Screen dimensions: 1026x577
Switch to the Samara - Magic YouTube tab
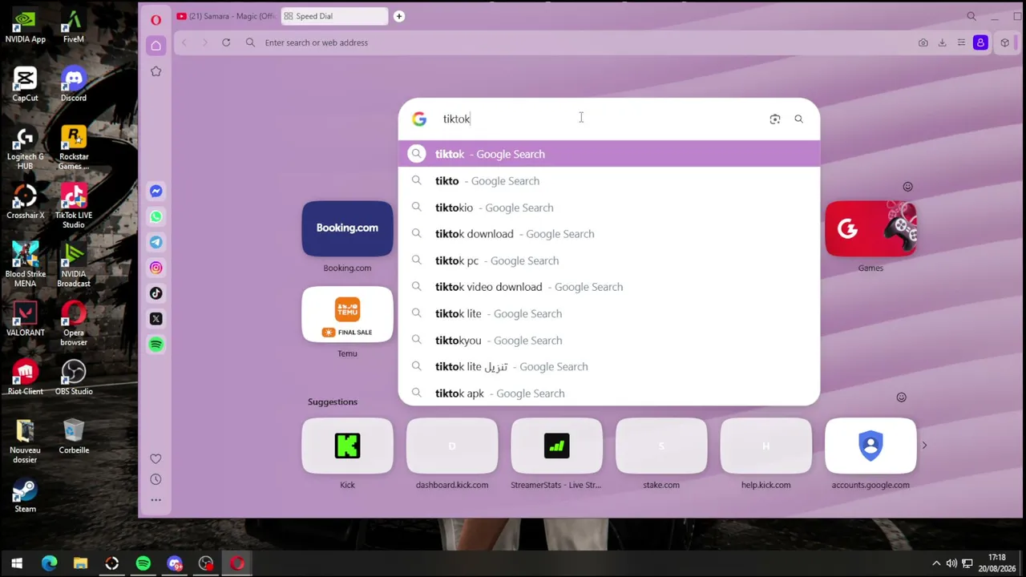[225, 16]
